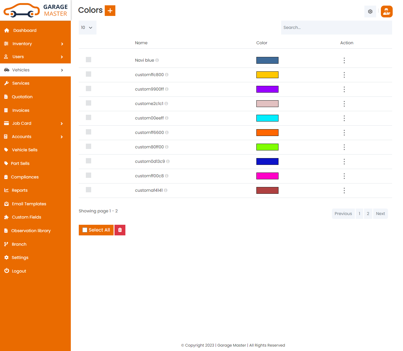Screen dimensions: 403x351
Task: Open three-dot menu for customaf4141 row
Action: tap(344, 191)
